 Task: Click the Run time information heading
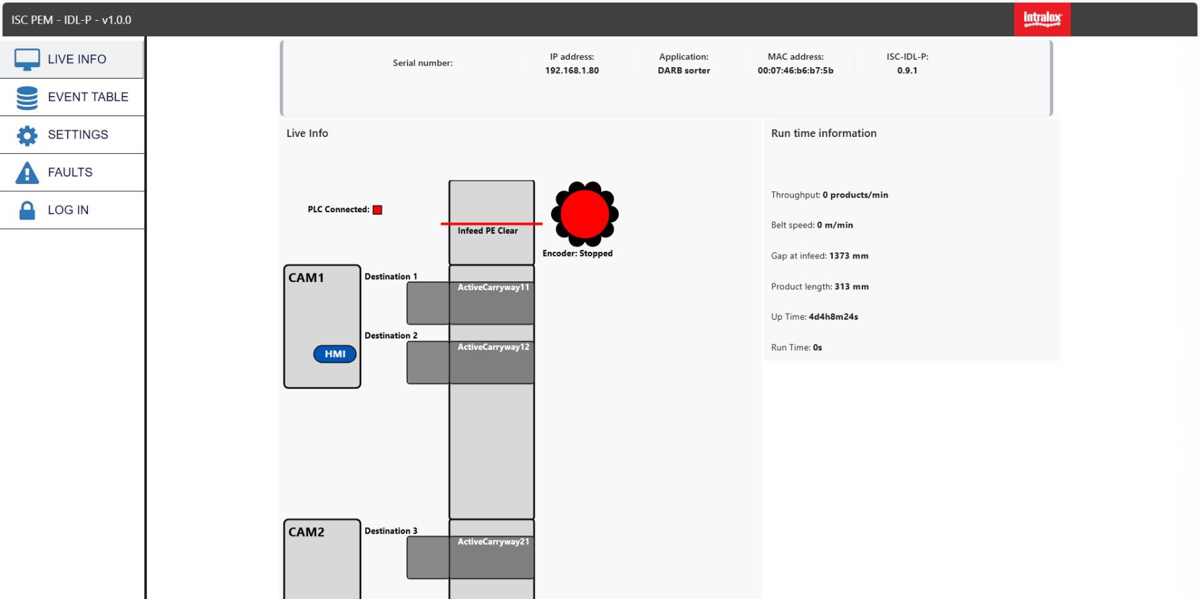pyautogui.click(x=823, y=133)
